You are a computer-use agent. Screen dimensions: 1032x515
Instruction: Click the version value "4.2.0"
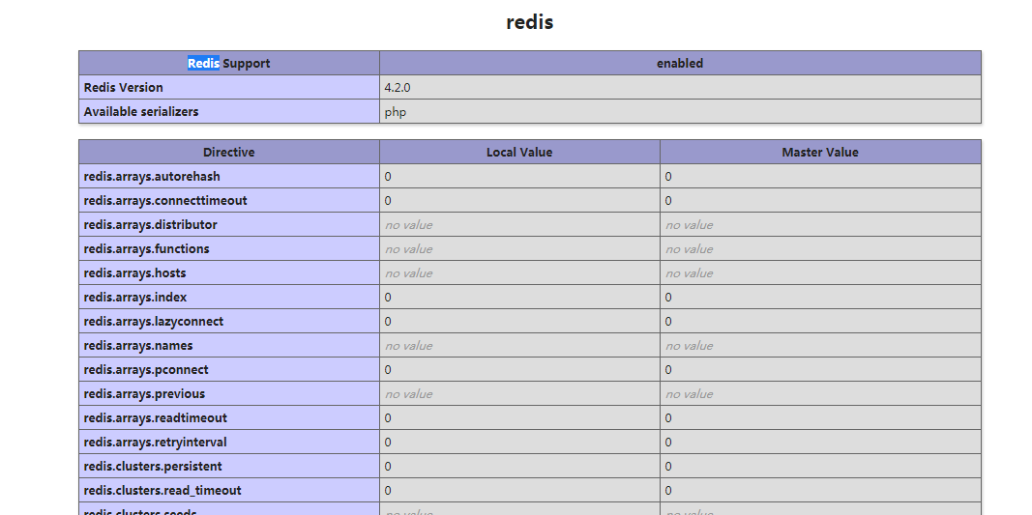[x=398, y=88]
